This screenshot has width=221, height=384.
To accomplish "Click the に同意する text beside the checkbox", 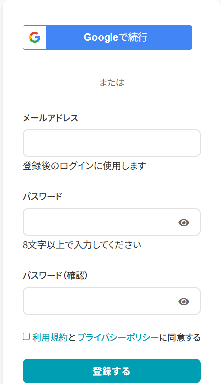I will pos(180,338).
